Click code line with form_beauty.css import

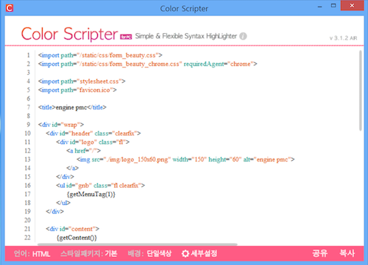pos(100,55)
